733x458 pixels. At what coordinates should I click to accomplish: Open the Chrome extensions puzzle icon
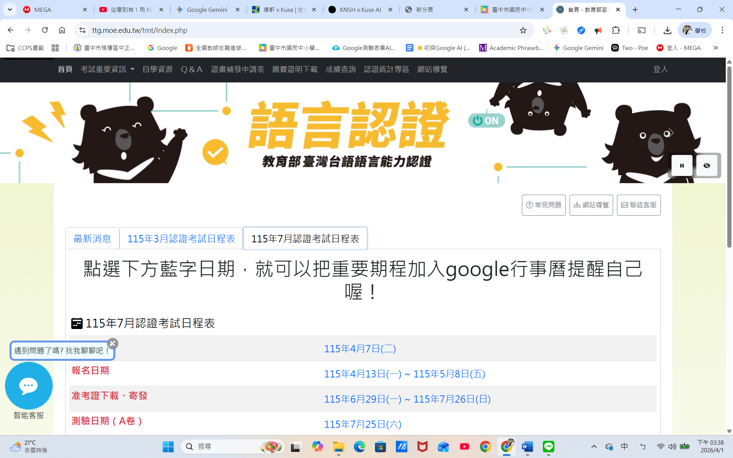[616, 30]
